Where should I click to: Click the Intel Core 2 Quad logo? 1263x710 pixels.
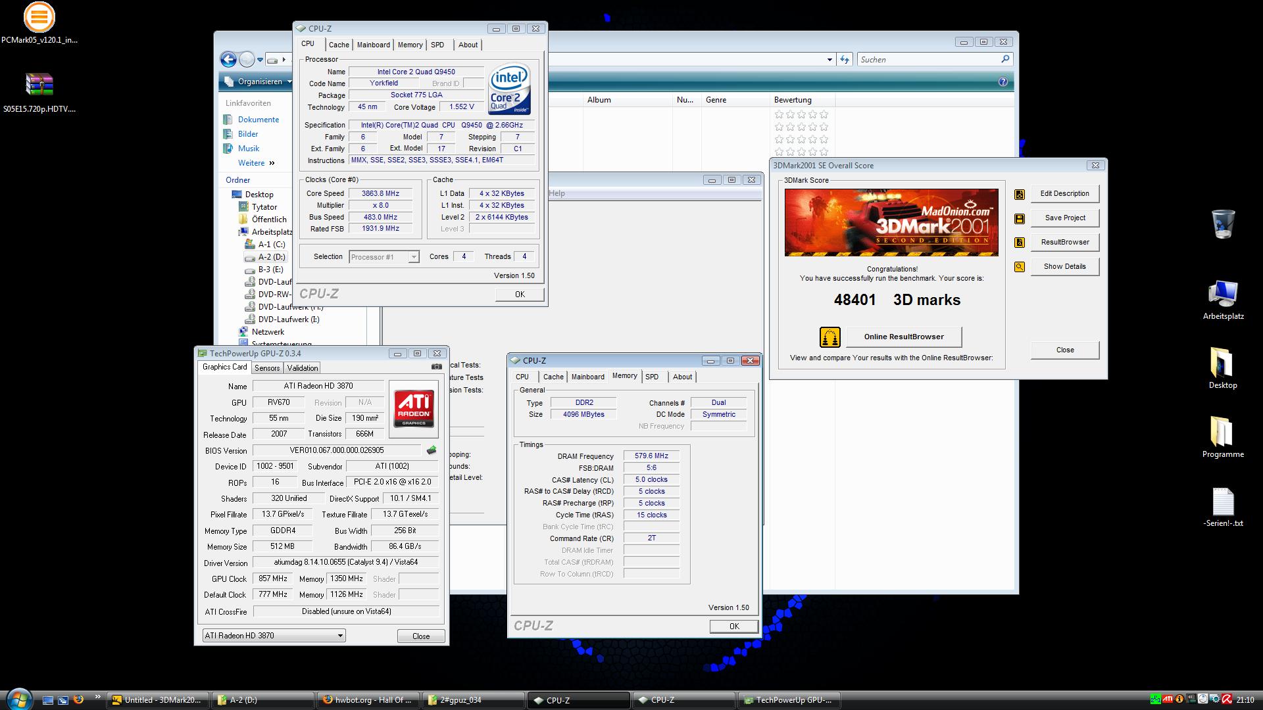[509, 89]
